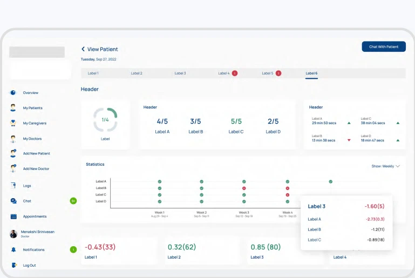Image resolution: width=415 pixels, height=278 pixels.
Task: Click Week 4 Label B red cross marker
Action: [288, 188]
